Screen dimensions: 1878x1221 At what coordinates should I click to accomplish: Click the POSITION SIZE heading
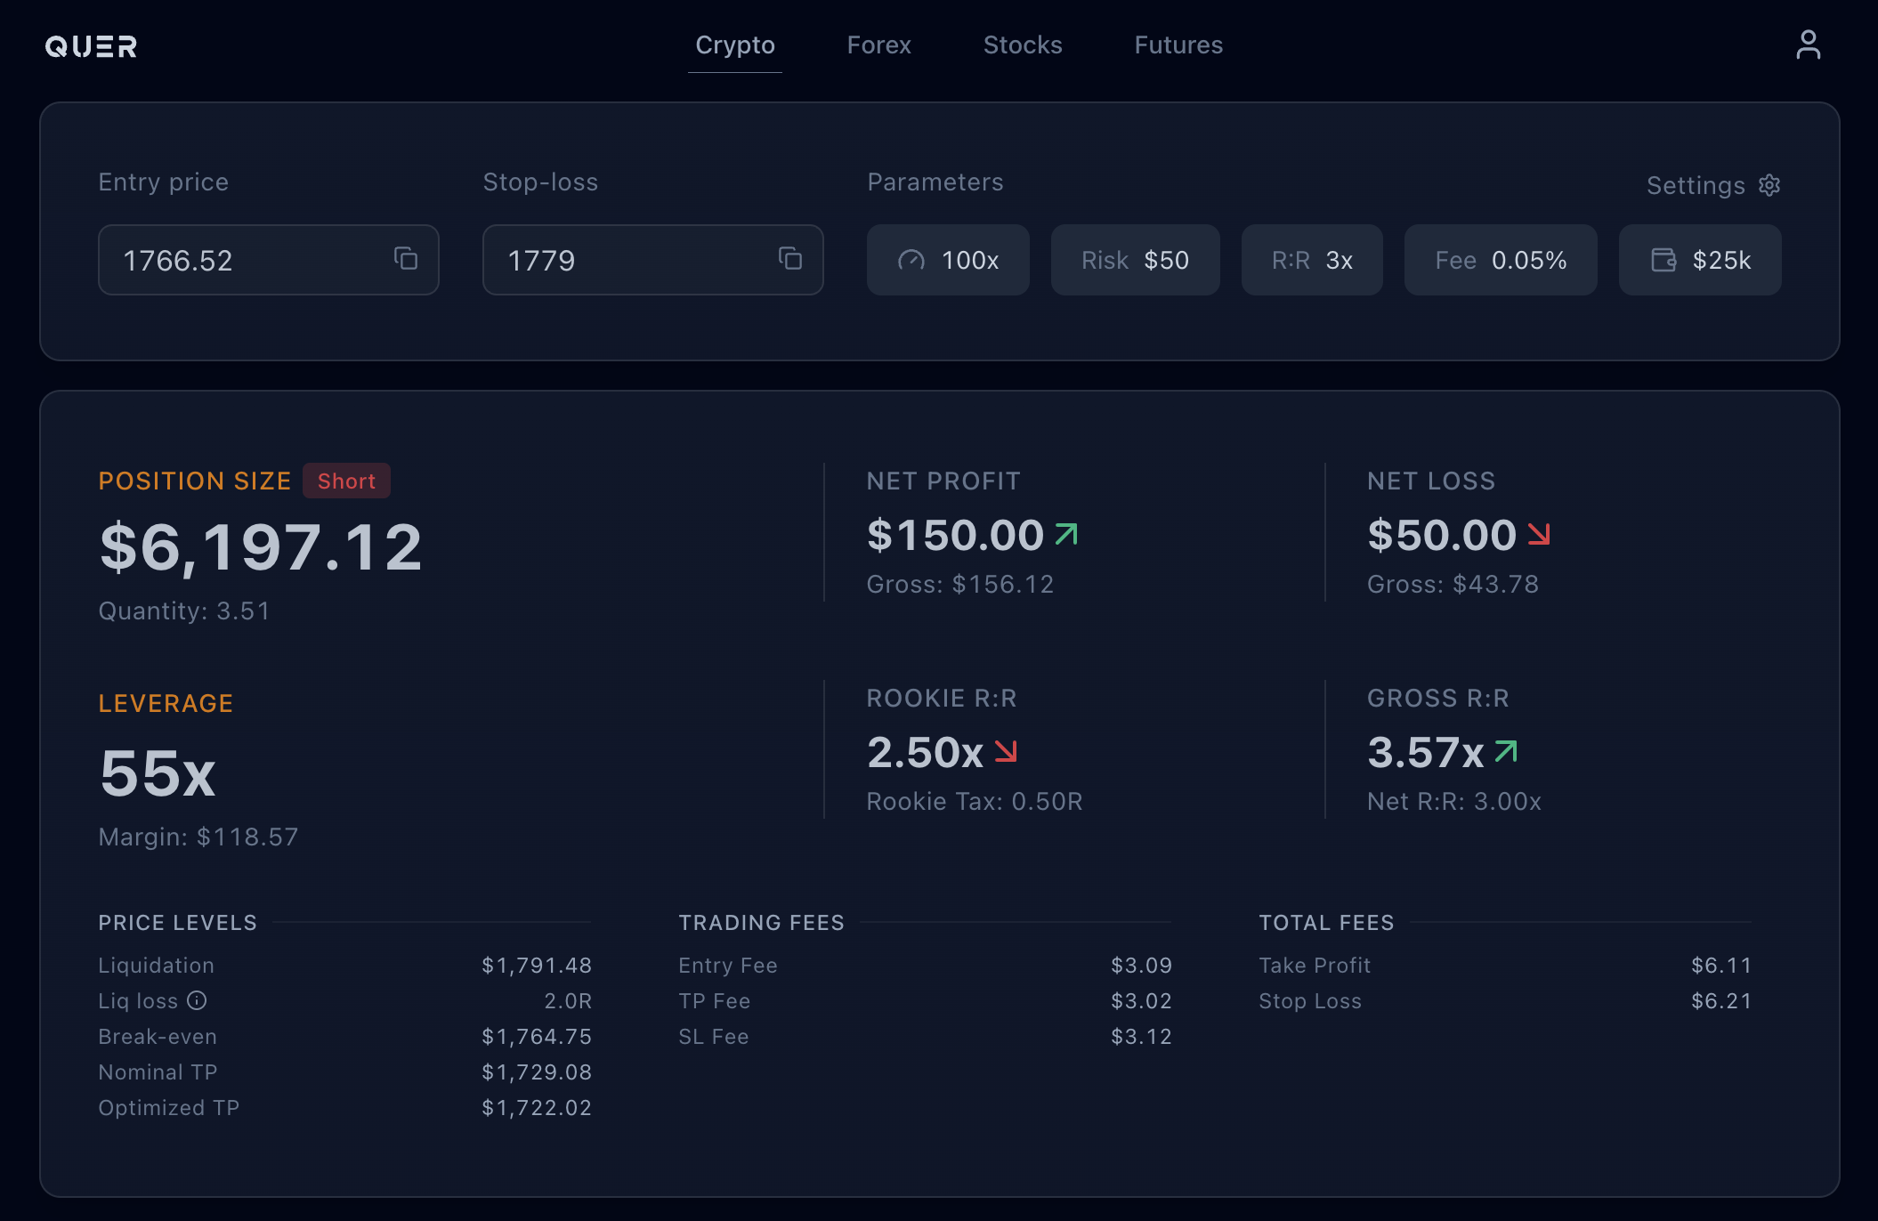(x=195, y=481)
